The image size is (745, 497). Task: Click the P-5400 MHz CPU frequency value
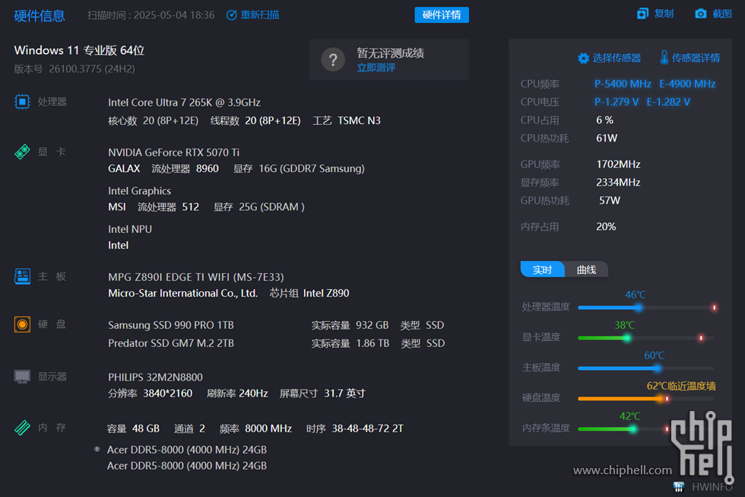(x=623, y=84)
